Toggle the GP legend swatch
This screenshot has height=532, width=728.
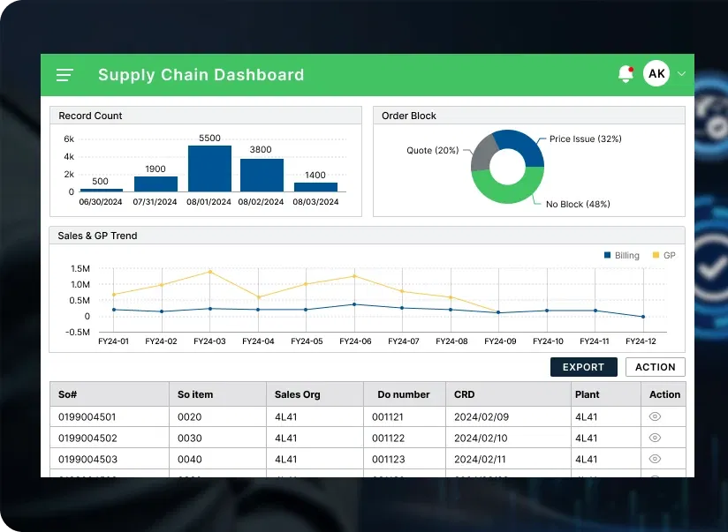point(656,255)
